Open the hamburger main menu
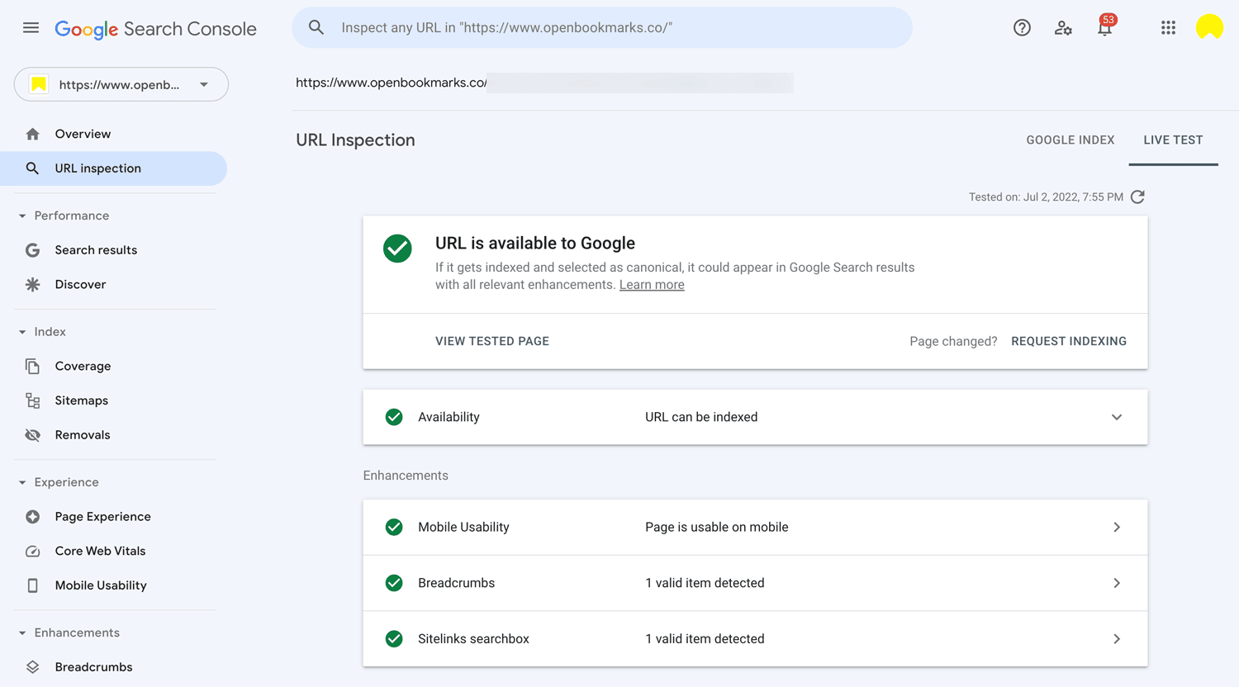Screen dimensions: 1239x687 point(31,28)
